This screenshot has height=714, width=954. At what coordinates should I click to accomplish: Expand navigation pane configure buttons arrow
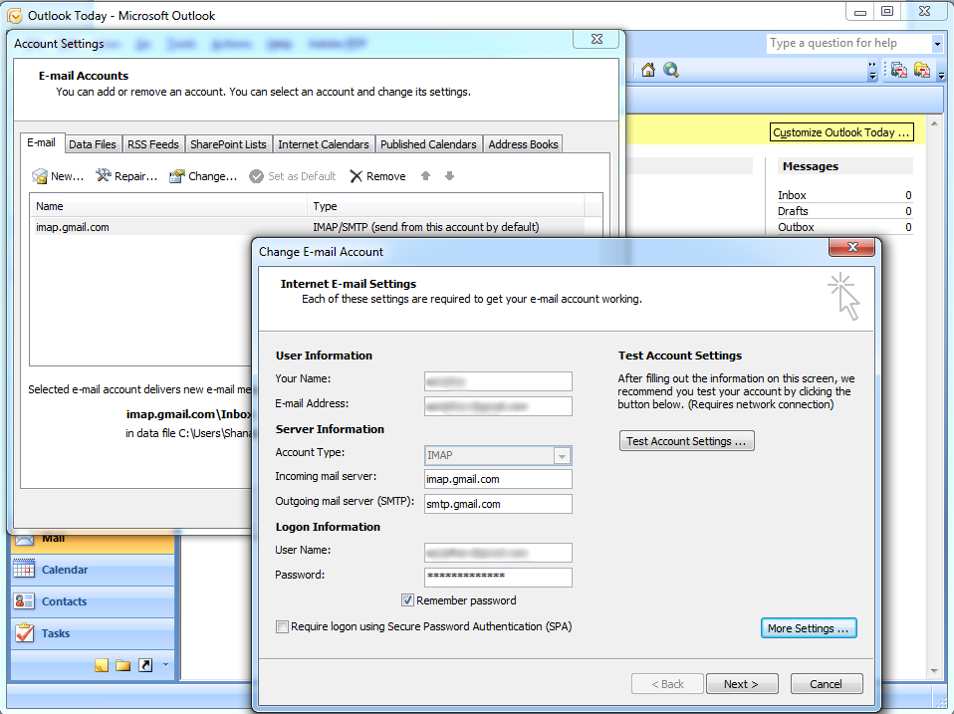coord(165,665)
